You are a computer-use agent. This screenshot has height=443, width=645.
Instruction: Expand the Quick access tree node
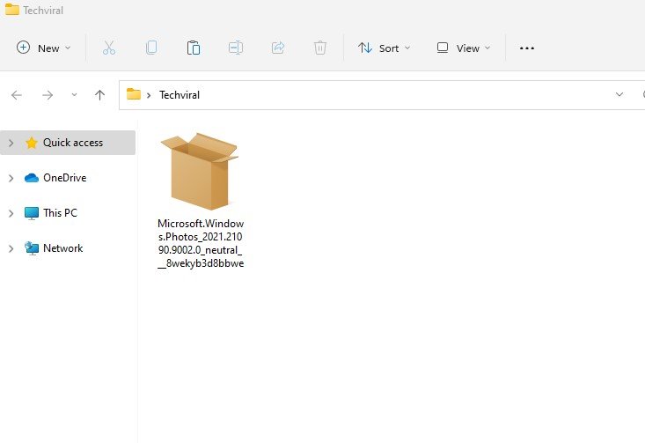point(11,143)
